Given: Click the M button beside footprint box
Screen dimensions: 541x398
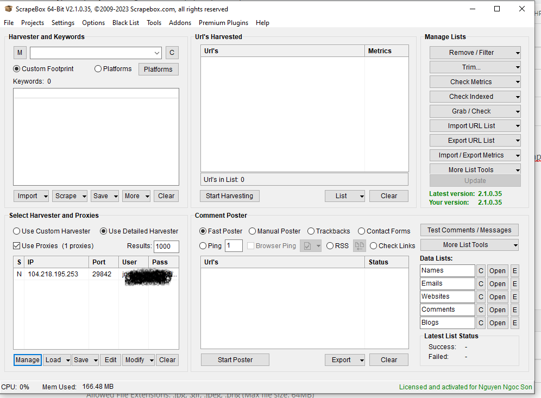Looking at the screenshot, I should 20,53.
